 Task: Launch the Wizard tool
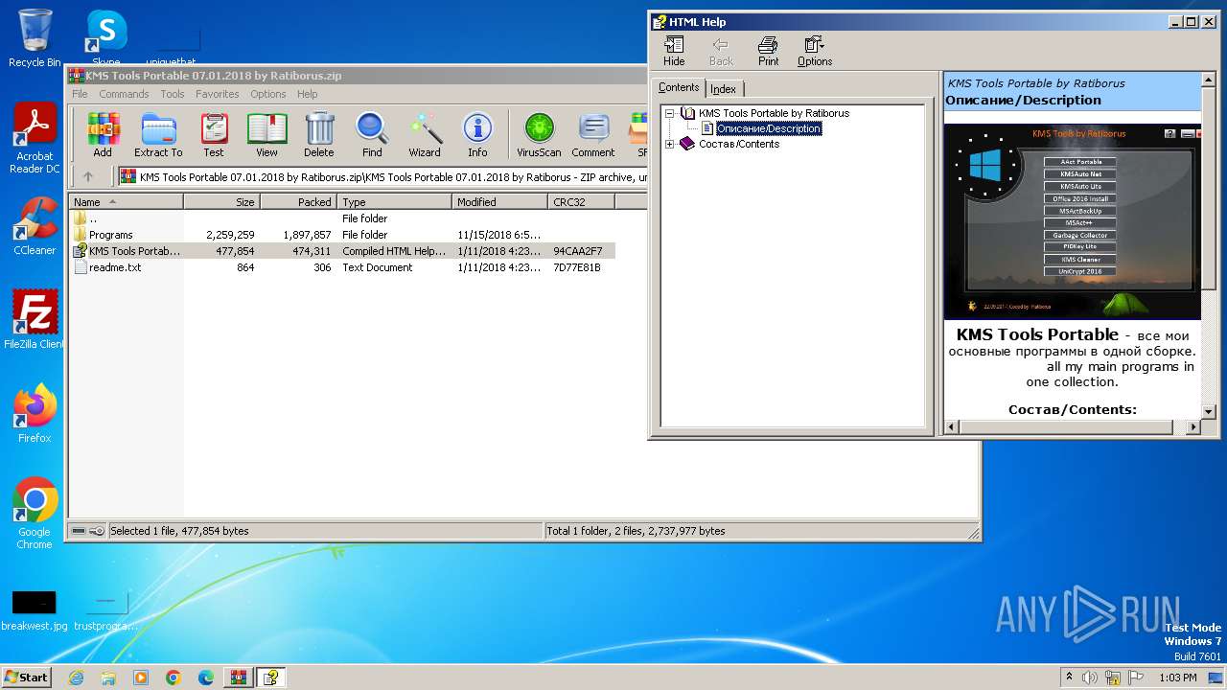pos(425,135)
